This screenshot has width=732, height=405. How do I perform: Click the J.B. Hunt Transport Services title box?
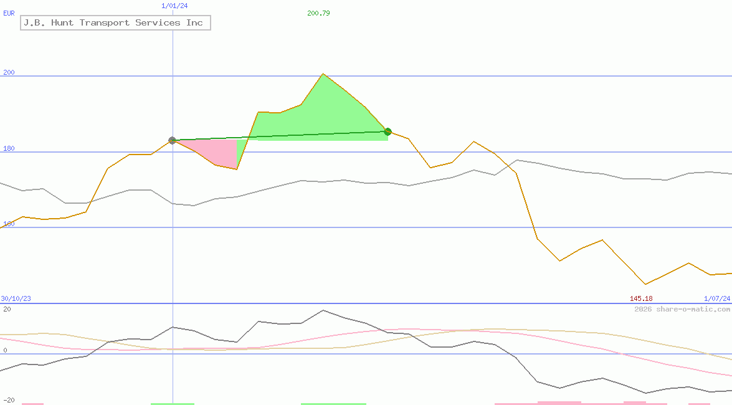tap(115, 23)
